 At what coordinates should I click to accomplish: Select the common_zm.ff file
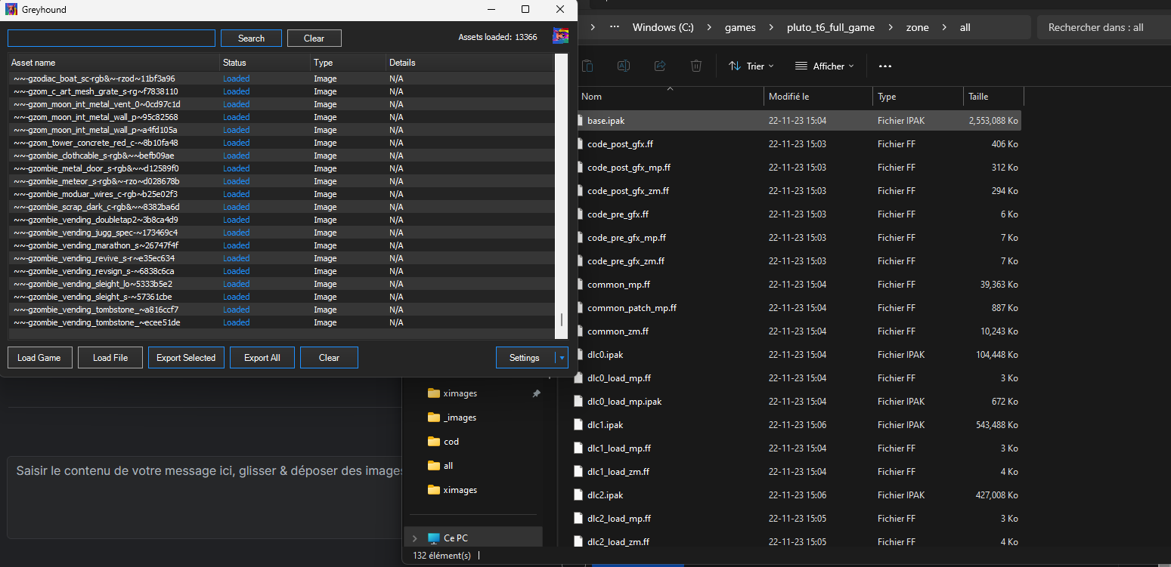tap(798, 331)
